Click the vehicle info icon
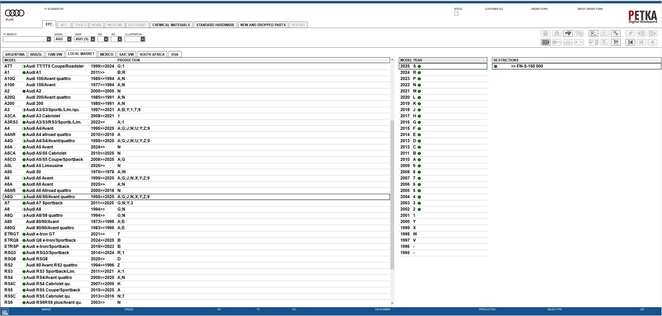662x316 pixels. pyautogui.click(x=568, y=42)
